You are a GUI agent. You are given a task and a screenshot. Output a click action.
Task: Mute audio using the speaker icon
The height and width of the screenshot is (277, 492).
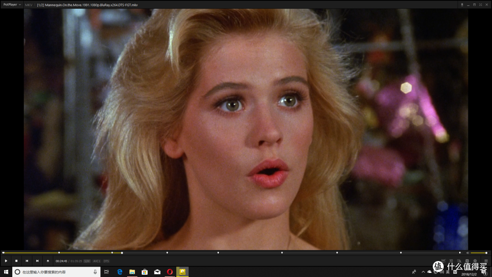pyautogui.click(x=467, y=252)
